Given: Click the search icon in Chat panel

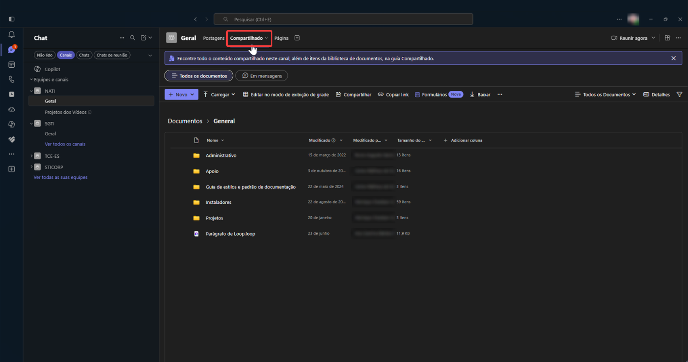Looking at the screenshot, I should click(x=132, y=38).
